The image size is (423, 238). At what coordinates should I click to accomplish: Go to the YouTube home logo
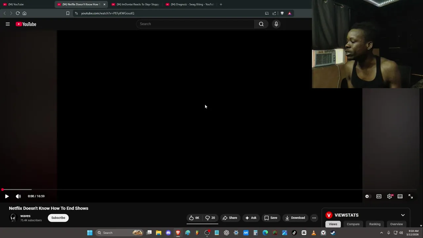coord(26,24)
